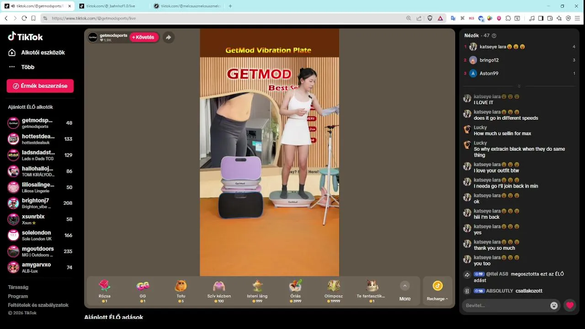This screenshot has width=585, height=329.
Task: Select the amygarvxo live creator
Action: (40, 267)
